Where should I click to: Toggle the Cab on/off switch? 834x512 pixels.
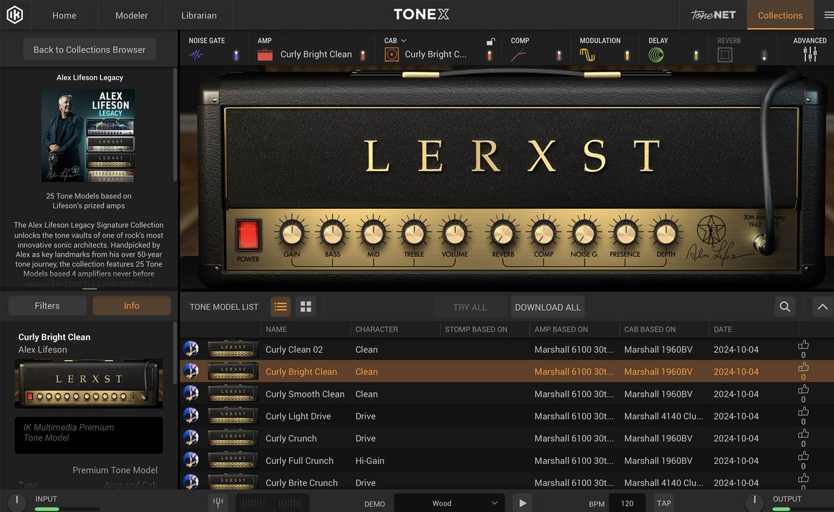(489, 55)
